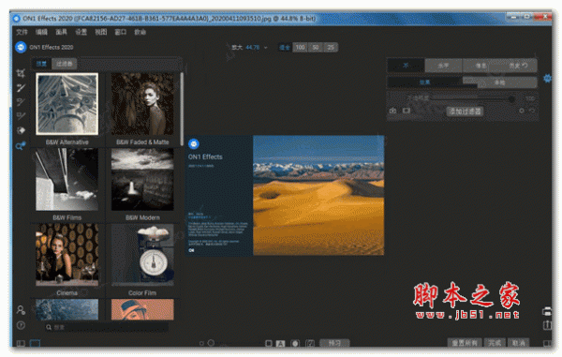Image resolution: width=562 pixels, height=357 pixels.
Task: Set zoom to 50 percent button
Action: point(316,47)
